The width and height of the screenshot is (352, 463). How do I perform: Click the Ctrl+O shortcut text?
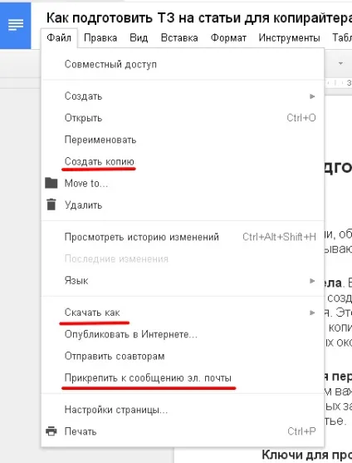tap(301, 118)
